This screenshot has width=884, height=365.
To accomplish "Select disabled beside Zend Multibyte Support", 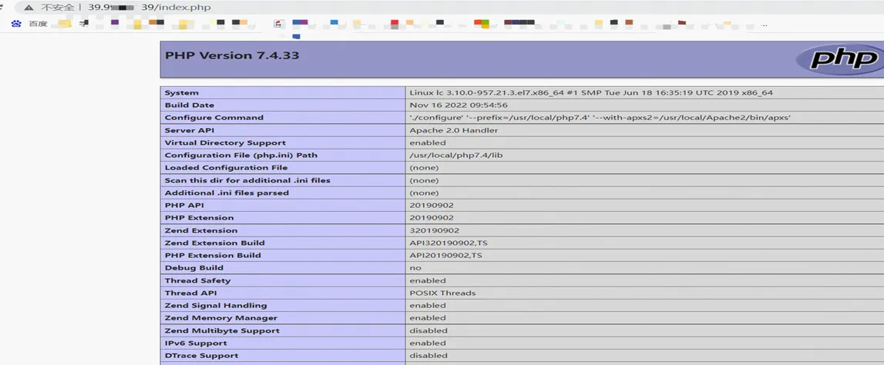I will pos(429,331).
